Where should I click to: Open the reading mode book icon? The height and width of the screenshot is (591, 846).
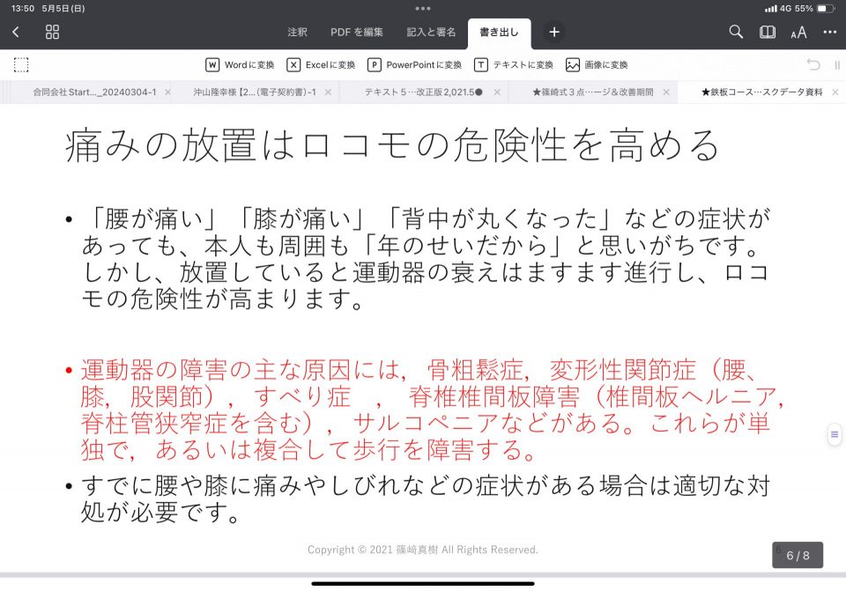click(768, 33)
